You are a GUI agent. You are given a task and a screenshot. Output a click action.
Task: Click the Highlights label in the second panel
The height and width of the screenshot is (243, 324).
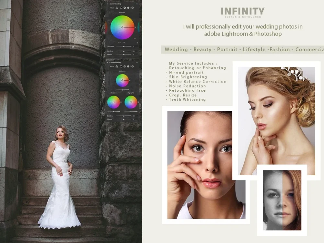tap(131, 92)
